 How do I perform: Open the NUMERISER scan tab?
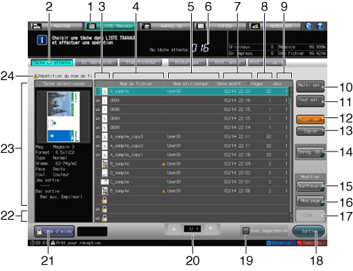[x=274, y=26]
